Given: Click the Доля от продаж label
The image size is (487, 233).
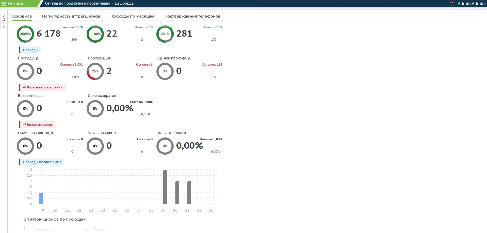Looking at the screenshot, I should (172, 133).
